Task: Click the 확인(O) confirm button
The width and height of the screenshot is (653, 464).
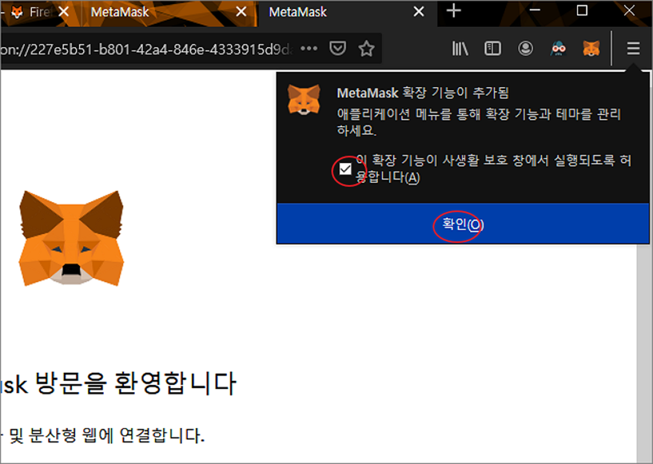Action: [463, 224]
